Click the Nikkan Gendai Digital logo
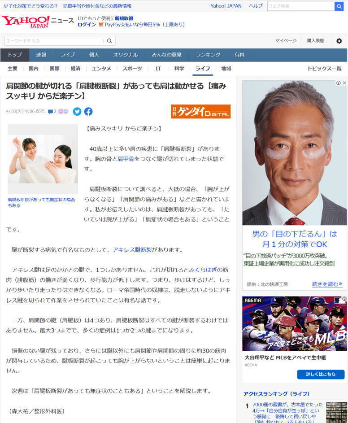The image size is (348, 423). coord(200,112)
